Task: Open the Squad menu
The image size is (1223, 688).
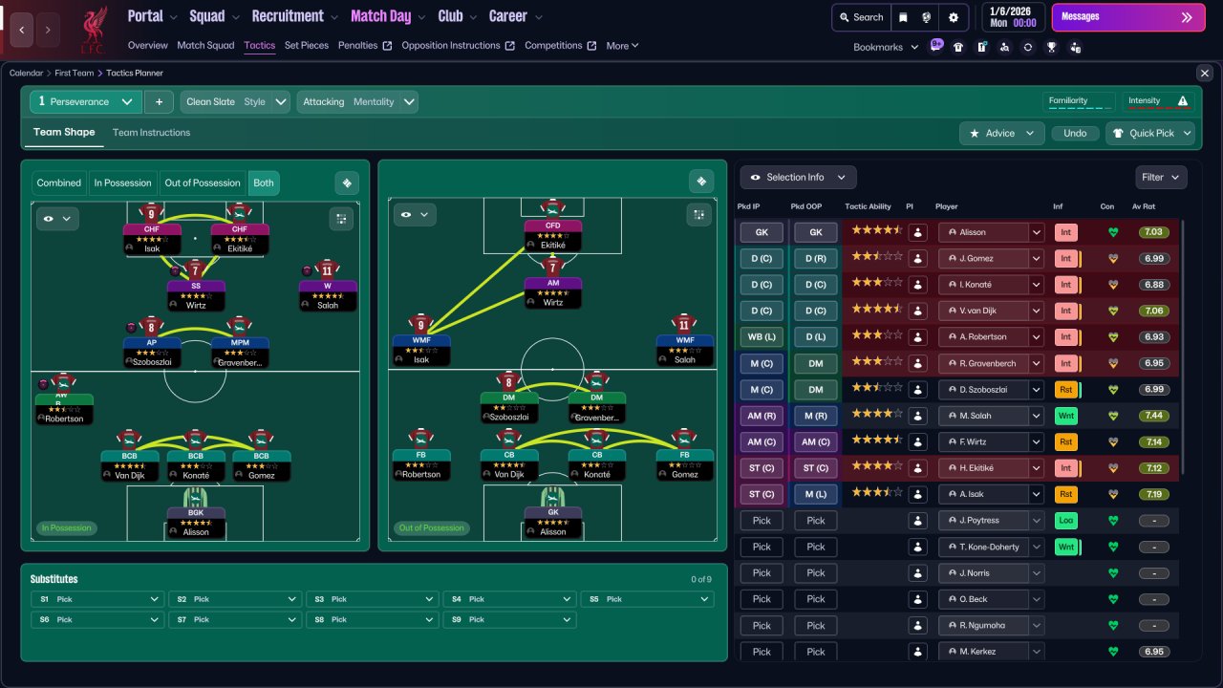Action: tap(215, 16)
